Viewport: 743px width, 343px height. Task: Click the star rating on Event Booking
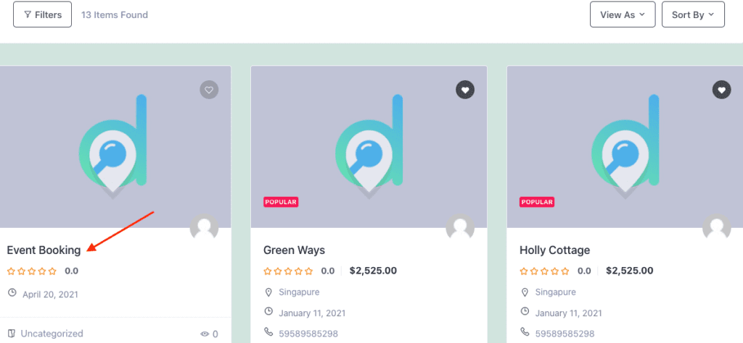(x=32, y=271)
